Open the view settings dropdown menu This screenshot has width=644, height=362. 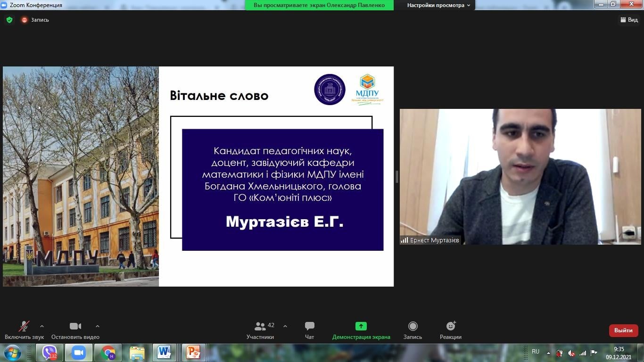tap(438, 5)
